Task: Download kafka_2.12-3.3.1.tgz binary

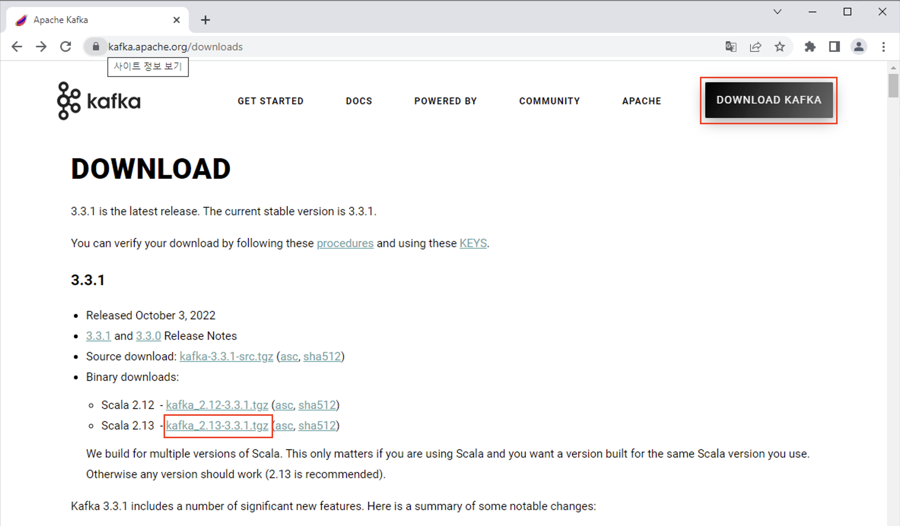Action: (x=217, y=405)
